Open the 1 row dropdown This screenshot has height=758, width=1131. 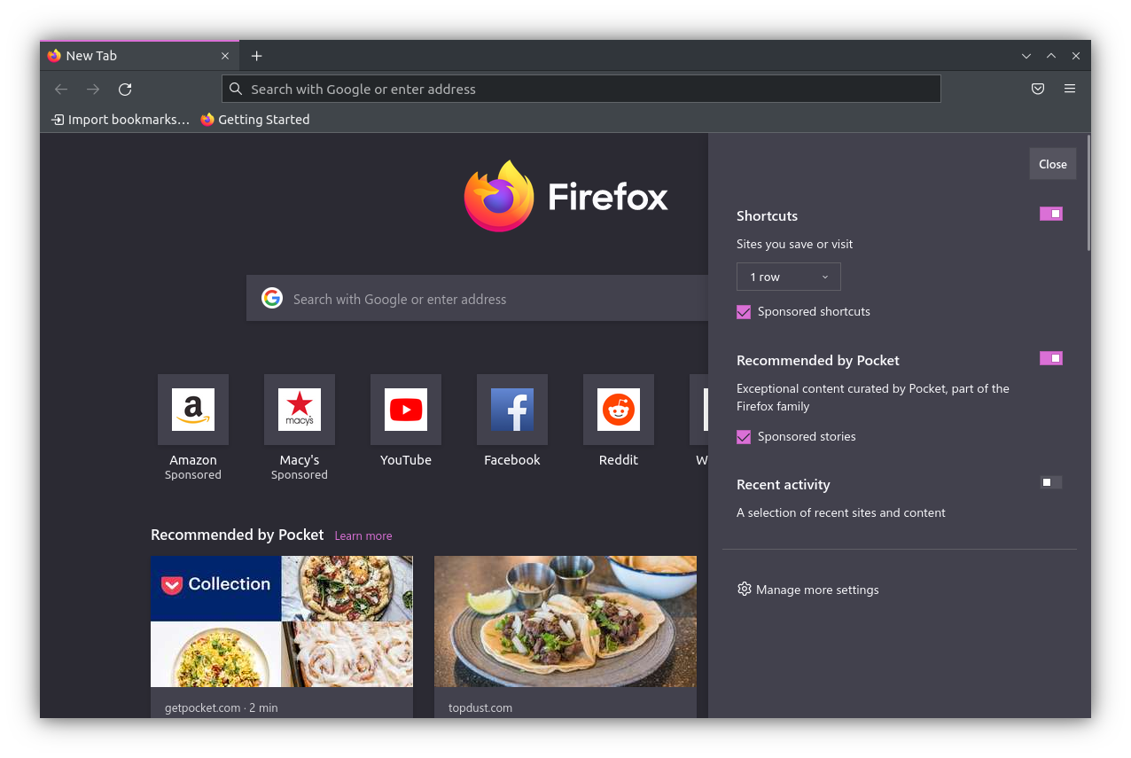pyautogui.click(x=789, y=277)
